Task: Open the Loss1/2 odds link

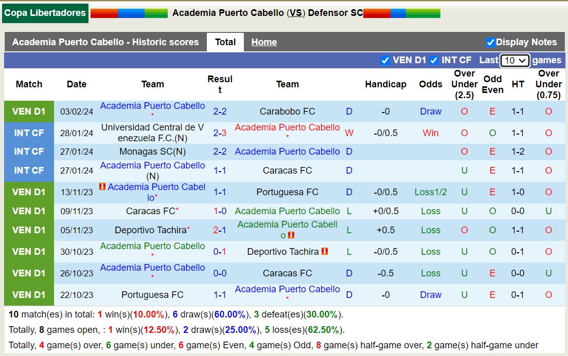Action: (x=431, y=192)
